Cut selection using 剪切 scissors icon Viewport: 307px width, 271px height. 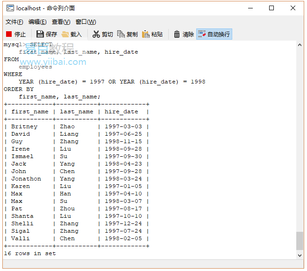pyautogui.click(x=103, y=34)
